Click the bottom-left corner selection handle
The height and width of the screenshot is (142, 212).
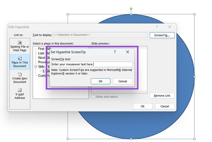click(x=68, y=139)
